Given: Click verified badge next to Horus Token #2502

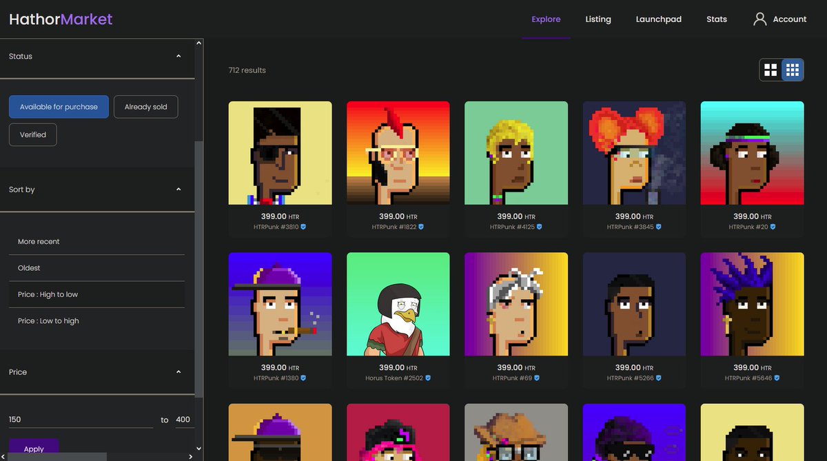Looking at the screenshot, I should click(x=428, y=378).
